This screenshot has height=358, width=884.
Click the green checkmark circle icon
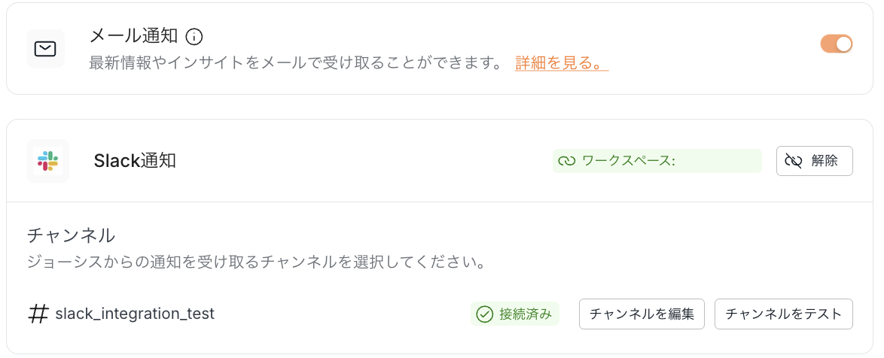[x=484, y=314]
